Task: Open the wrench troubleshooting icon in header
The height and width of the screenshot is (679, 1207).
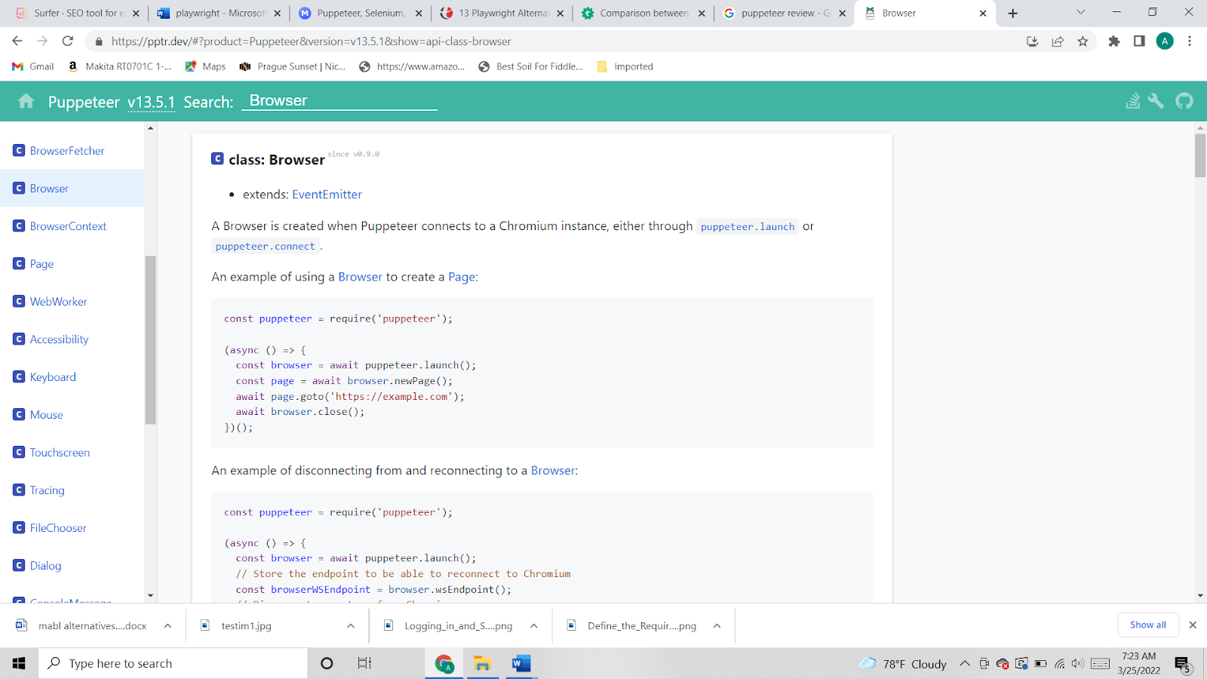Action: [1156, 101]
